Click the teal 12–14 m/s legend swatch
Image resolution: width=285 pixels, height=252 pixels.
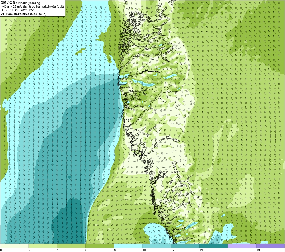[185, 246]
